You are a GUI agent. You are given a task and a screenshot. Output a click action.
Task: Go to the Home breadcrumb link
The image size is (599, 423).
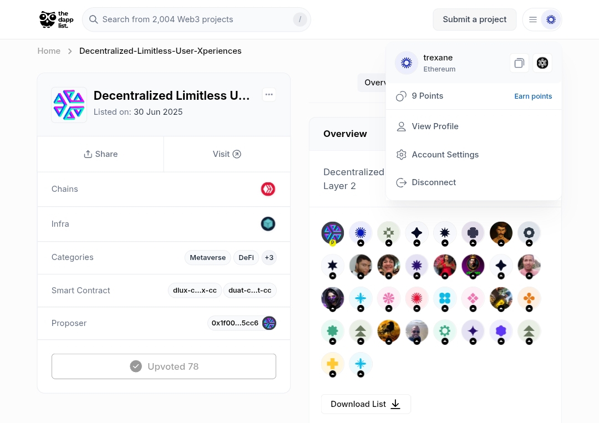pos(49,51)
